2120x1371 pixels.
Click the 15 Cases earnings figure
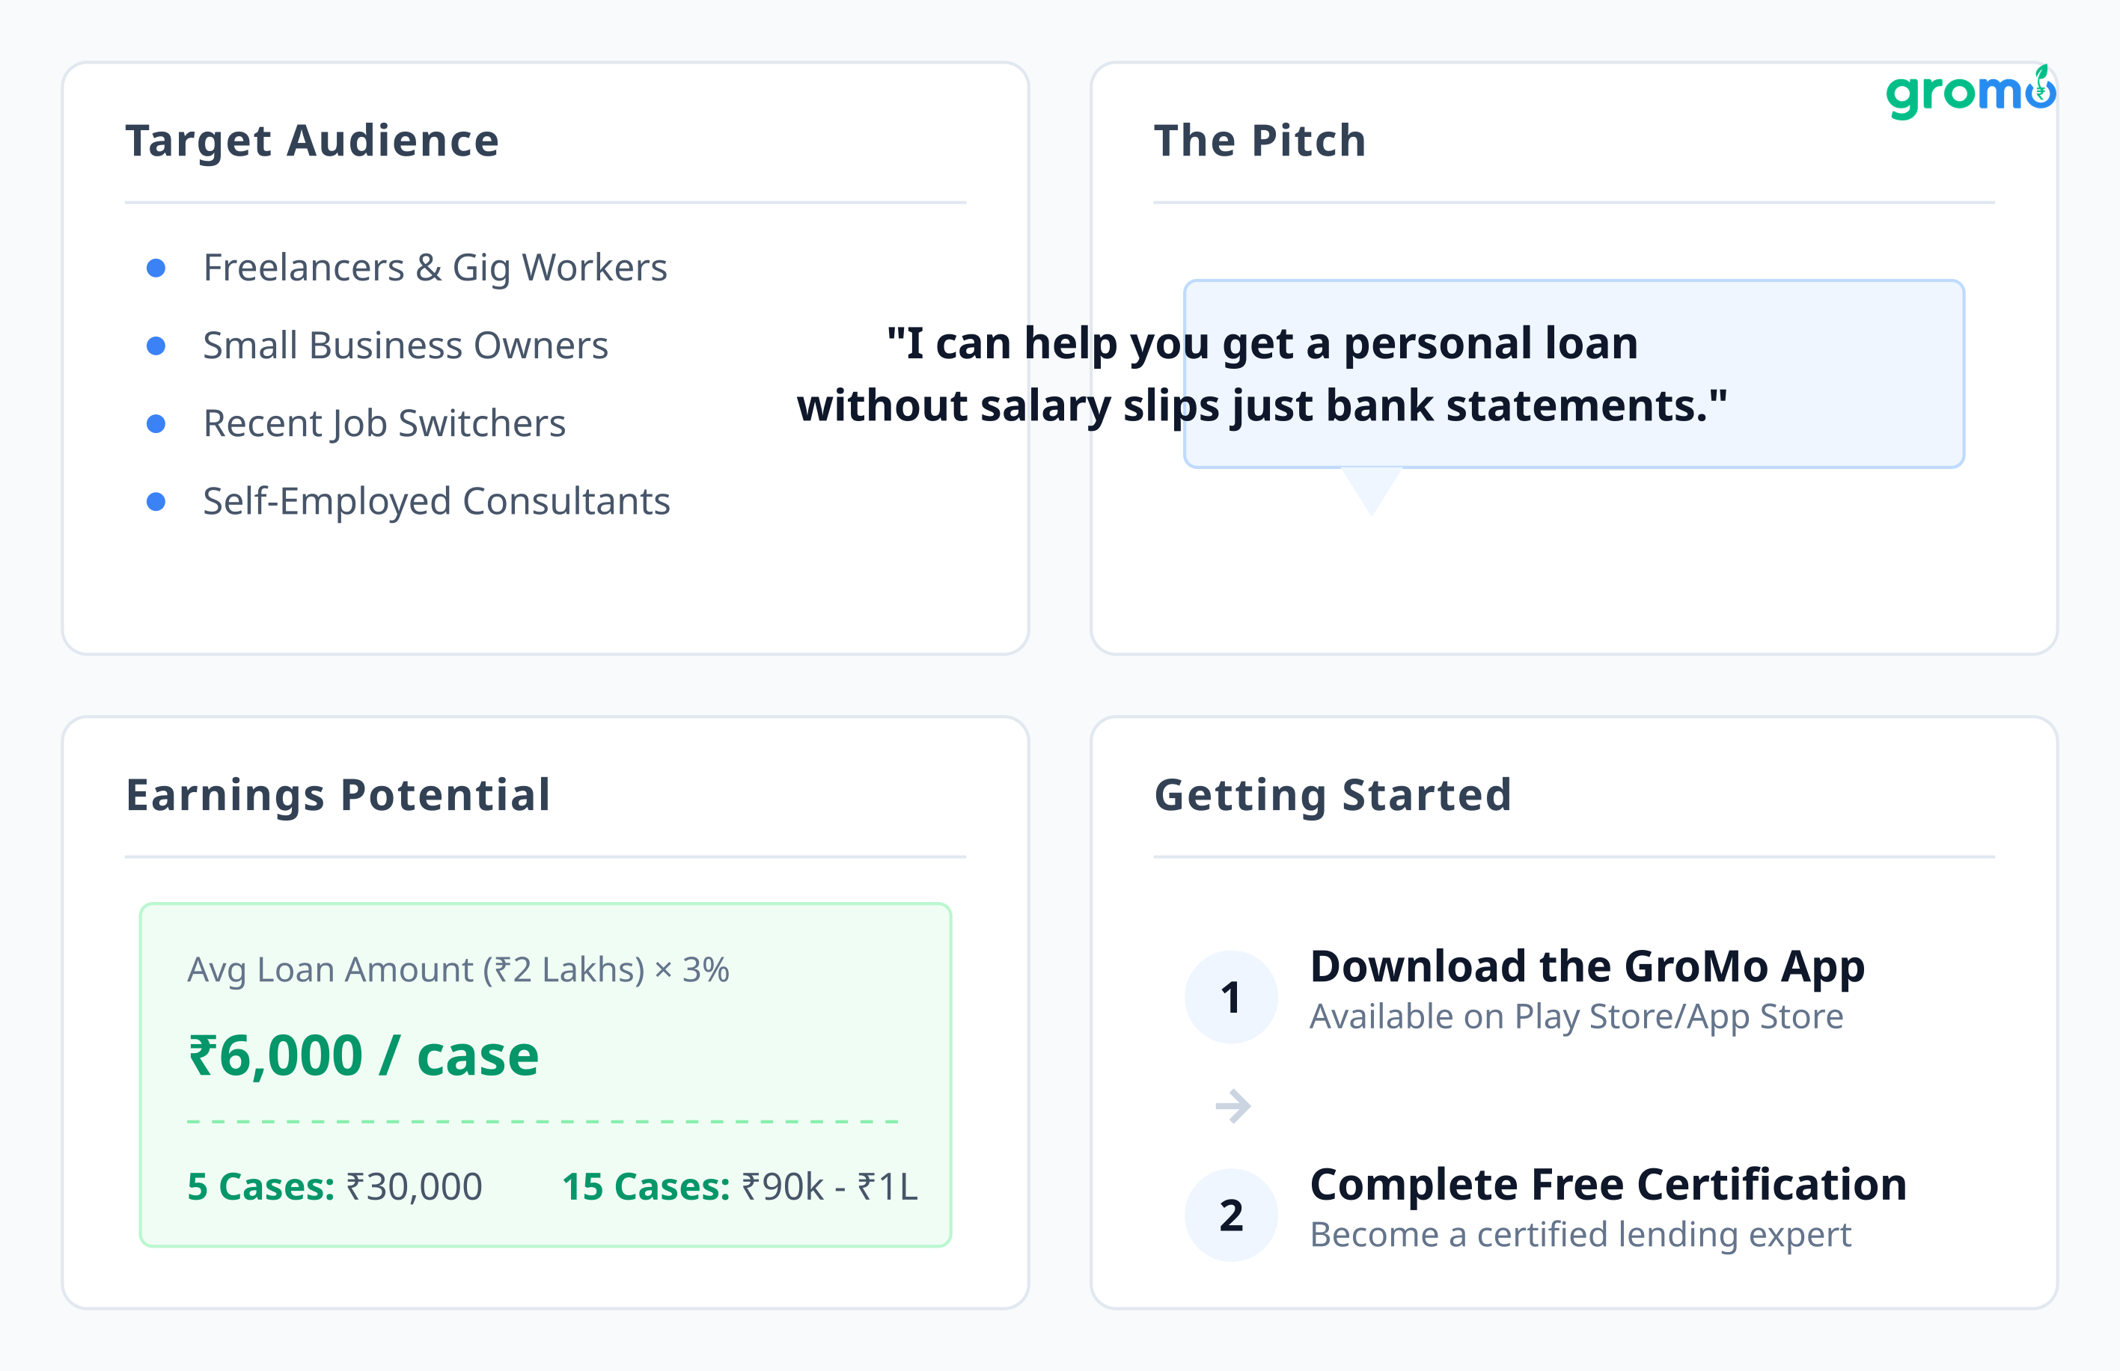tap(739, 1187)
